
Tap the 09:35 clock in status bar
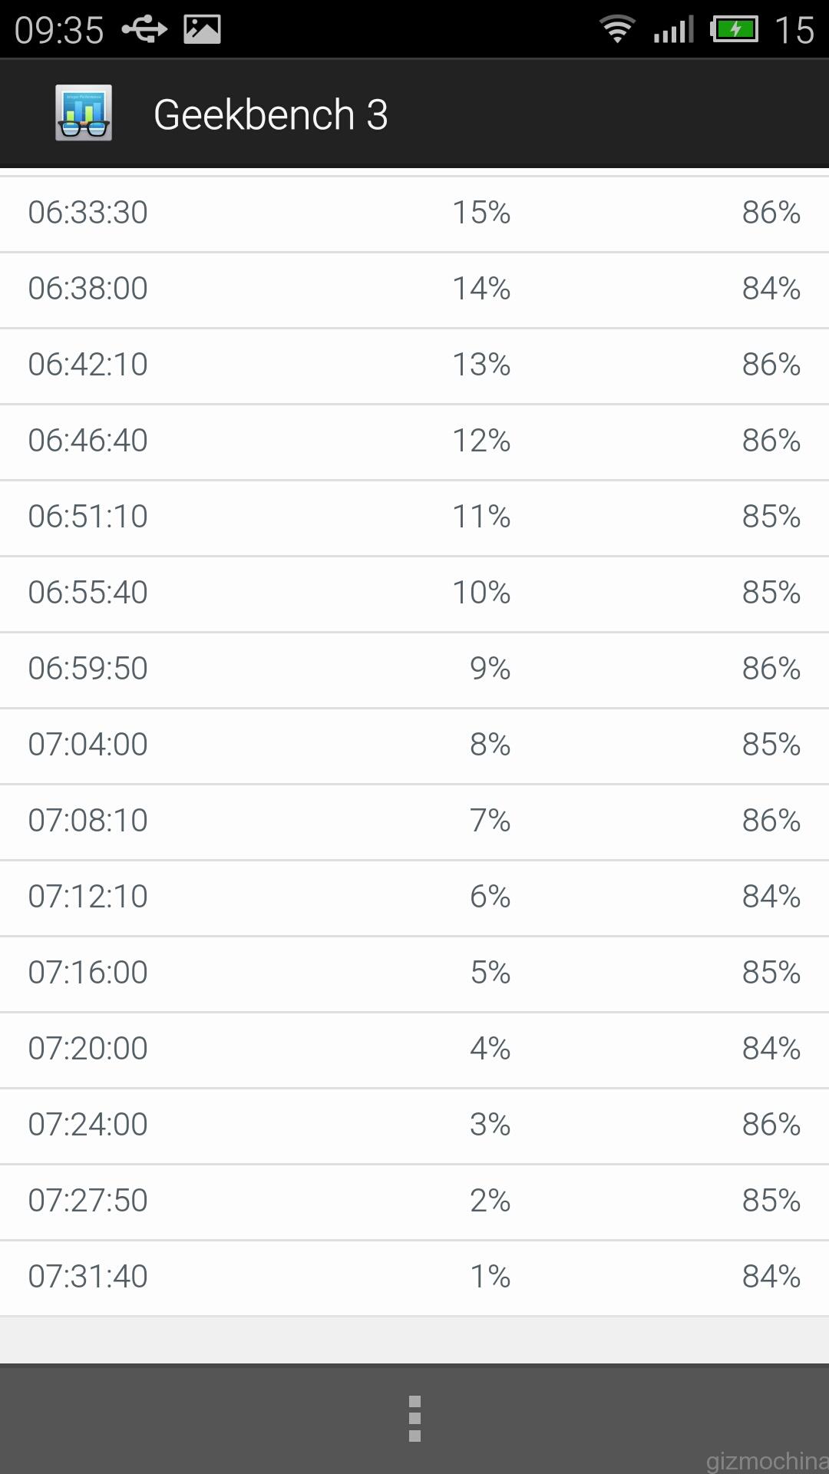(x=59, y=30)
